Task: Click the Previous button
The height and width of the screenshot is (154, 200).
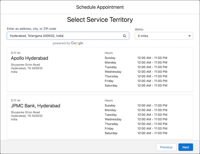Action: tap(166, 147)
